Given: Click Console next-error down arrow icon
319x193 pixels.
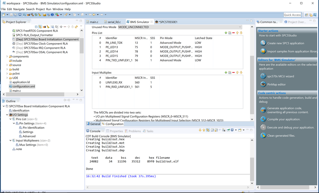Looking at the screenshot, I should coord(200,130).
